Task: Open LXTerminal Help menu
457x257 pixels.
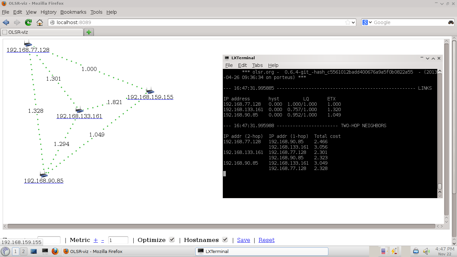Action: (x=273, y=65)
